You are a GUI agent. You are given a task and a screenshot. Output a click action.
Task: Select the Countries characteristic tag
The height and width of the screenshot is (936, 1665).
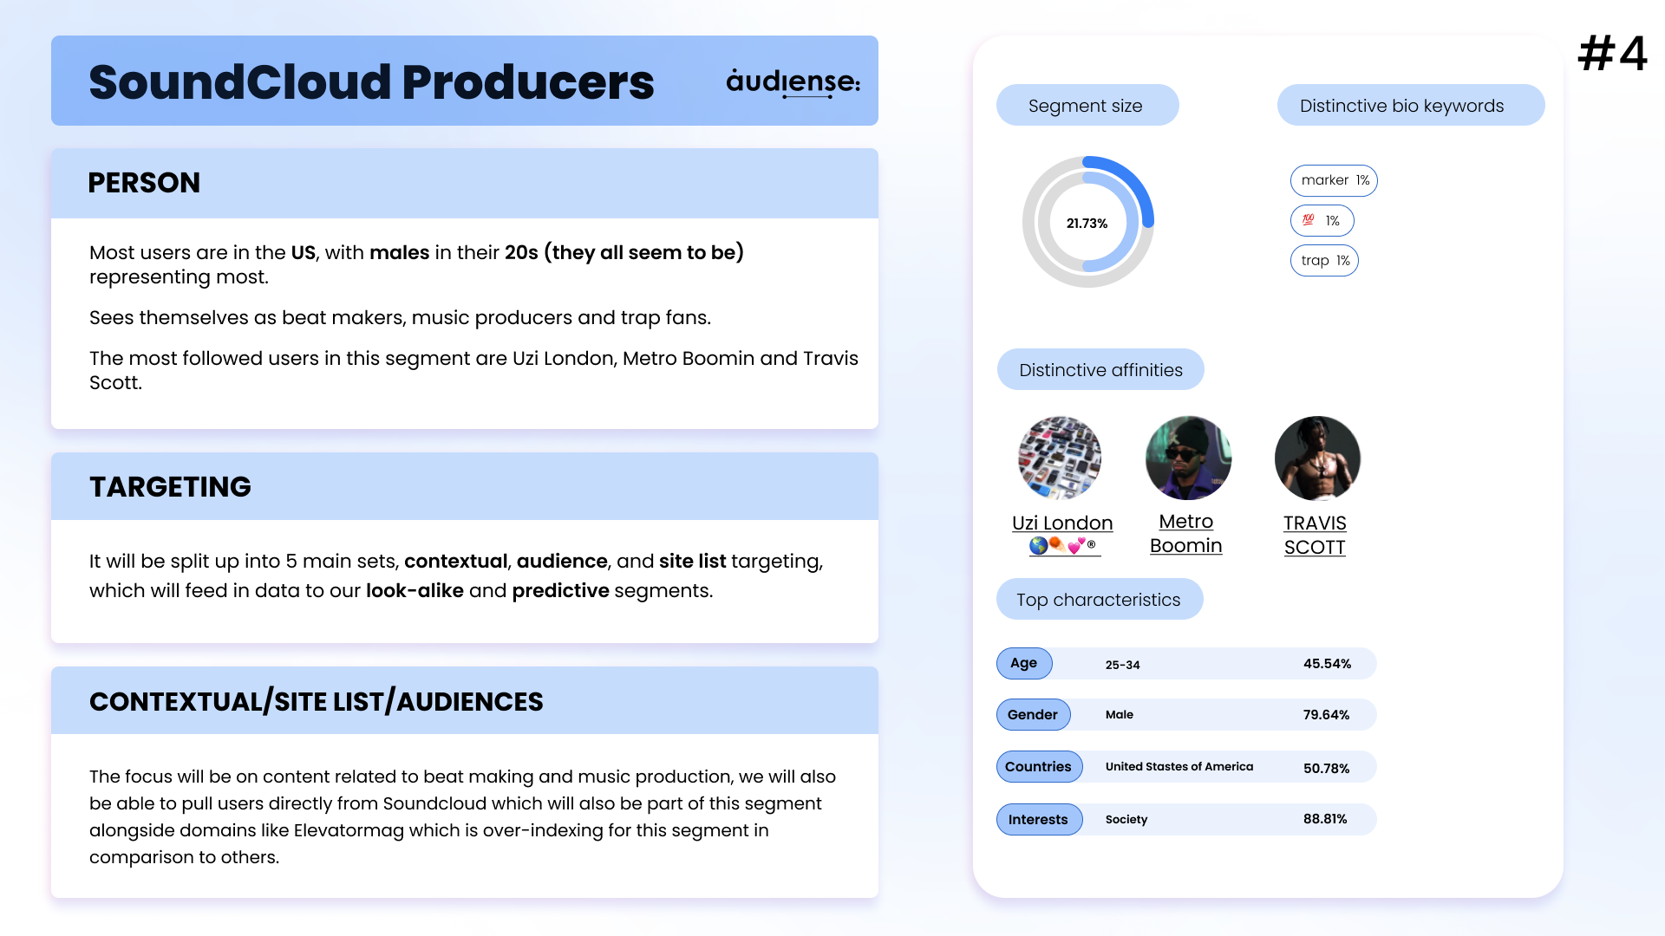1039,766
